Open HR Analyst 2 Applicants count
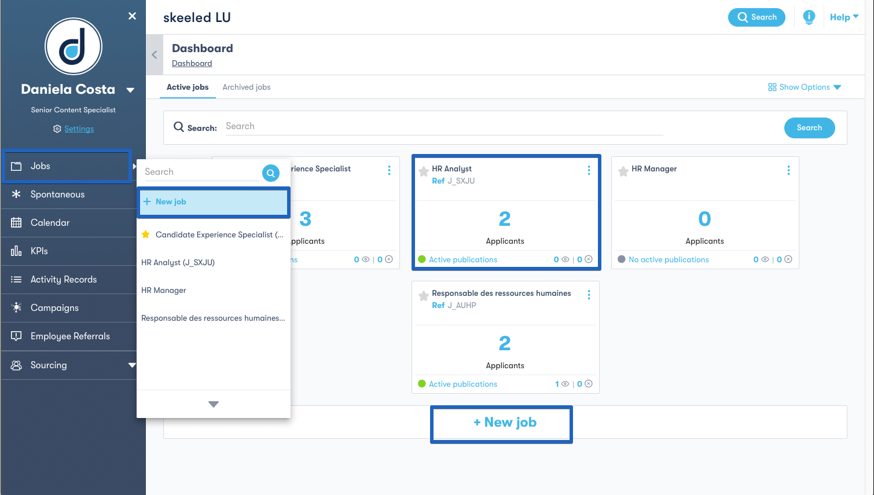 [505, 219]
